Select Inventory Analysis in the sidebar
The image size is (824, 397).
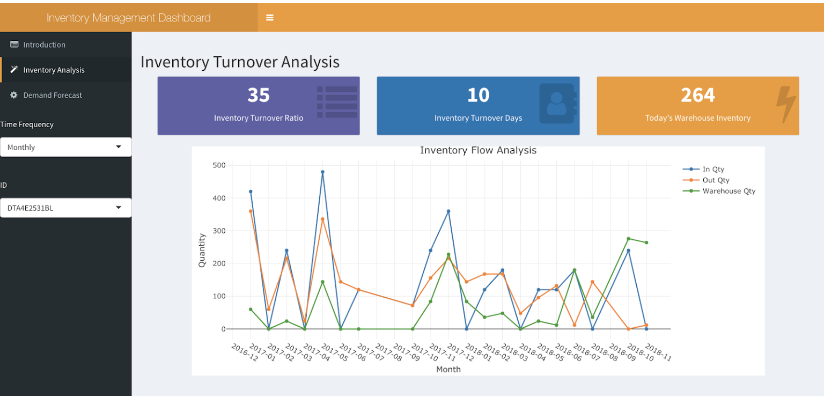(x=54, y=70)
